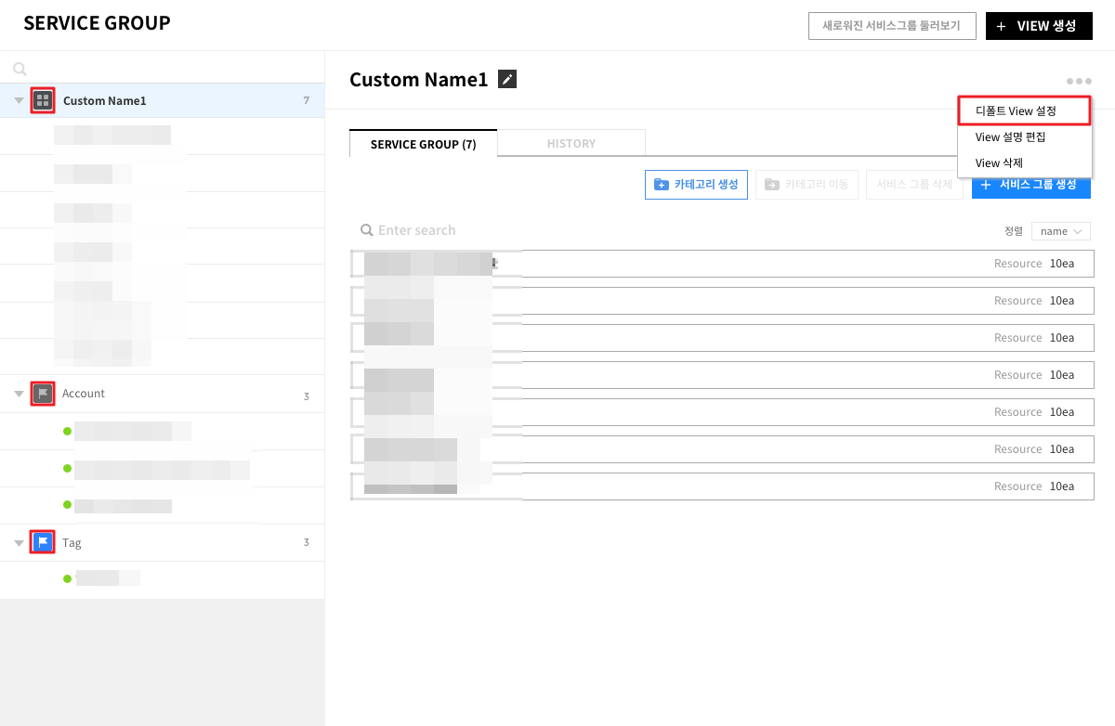
Task: Collapse the Account tree group
Action: click(x=19, y=394)
